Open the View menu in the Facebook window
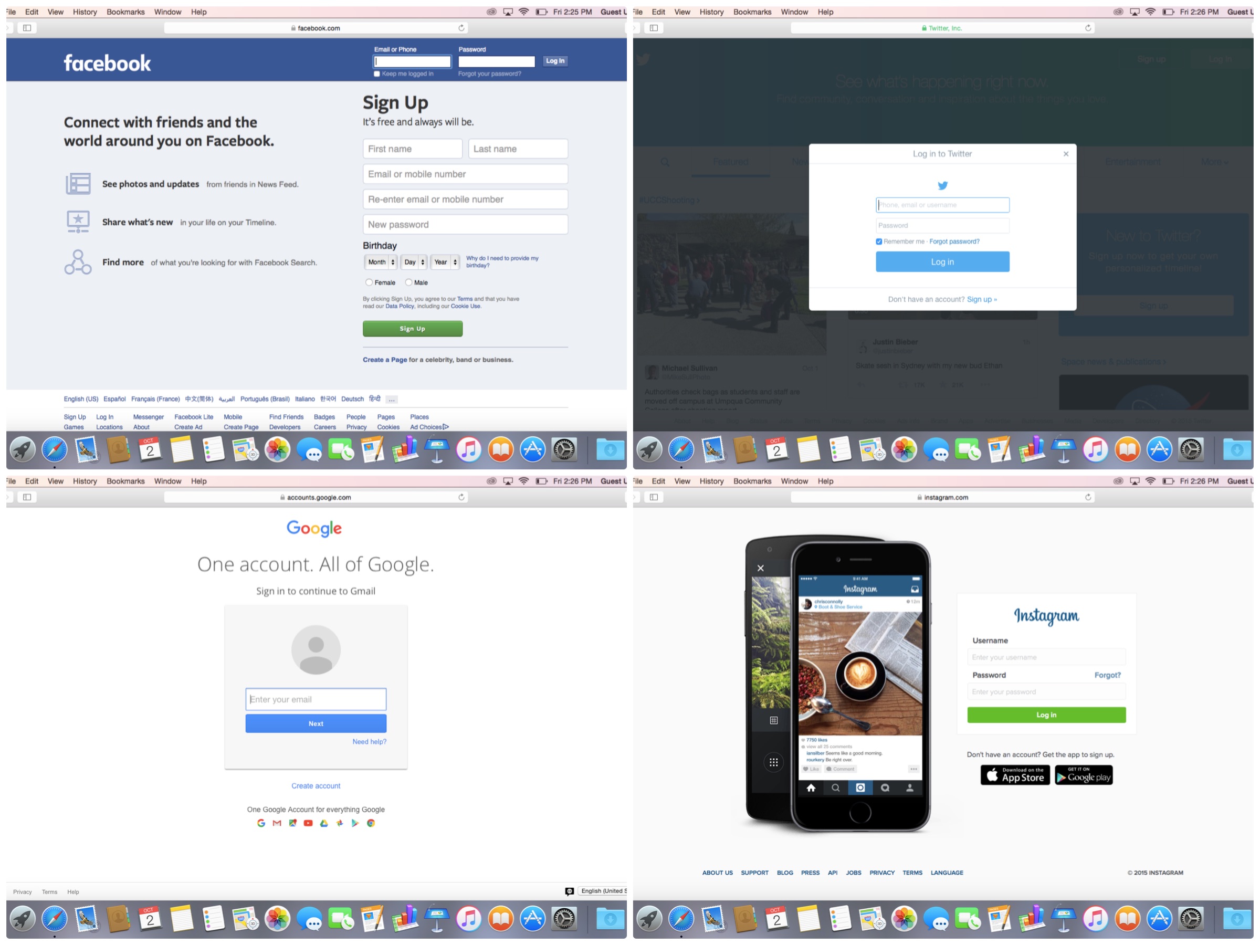Screen dimensions: 1260x945 pyautogui.click(x=55, y=12)
